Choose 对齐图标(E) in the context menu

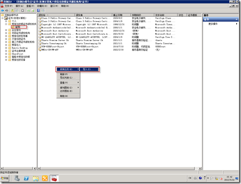coord(68,91)
